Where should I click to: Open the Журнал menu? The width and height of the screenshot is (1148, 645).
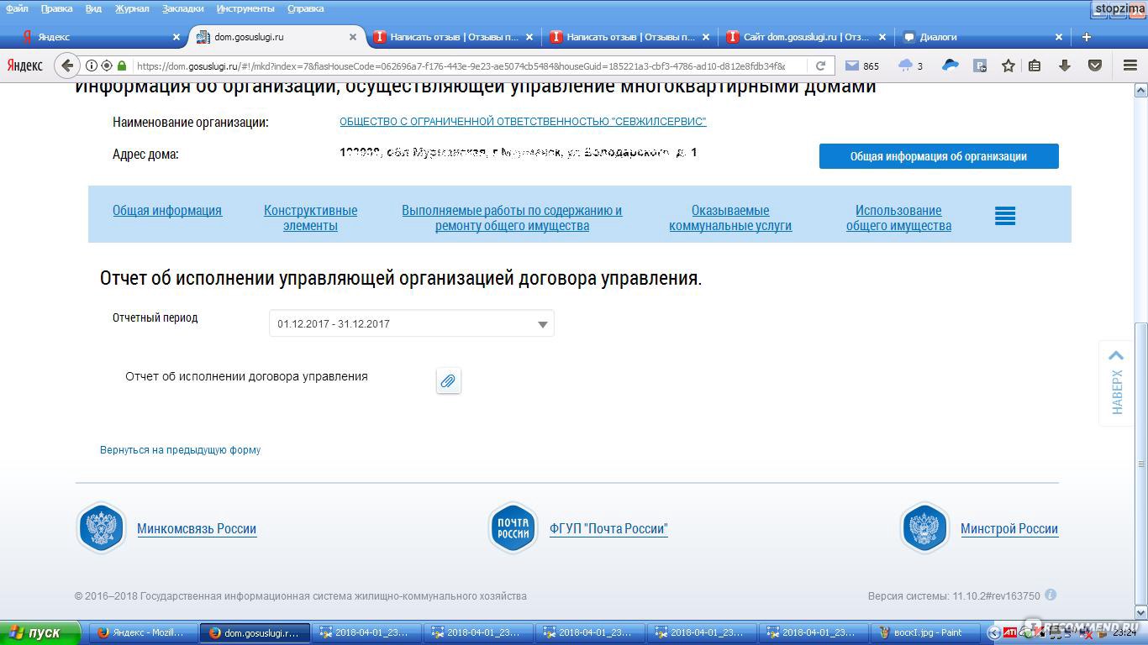coord(132,8)
